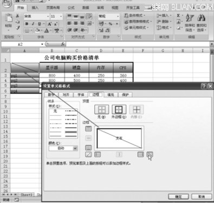Switch to the dialog's Font (字体) tab
This screenshot has height=203, width=214.
81,95
